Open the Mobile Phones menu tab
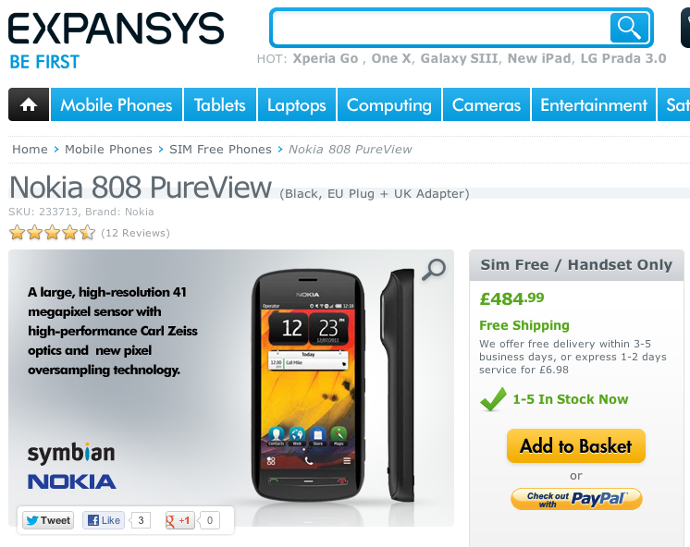 coord(117,104)
